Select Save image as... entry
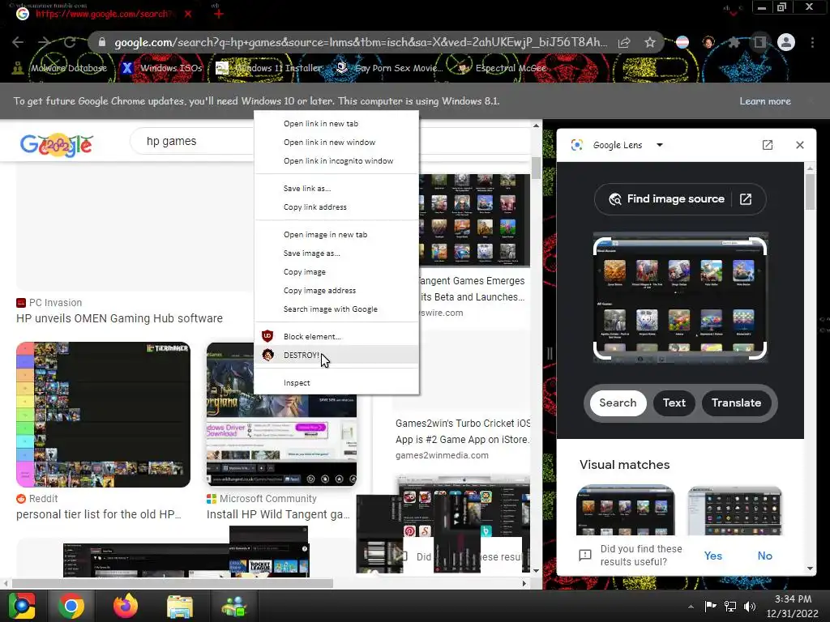This screenshot has width=830, height=622. pyautogui.click(x=336, y=253)
